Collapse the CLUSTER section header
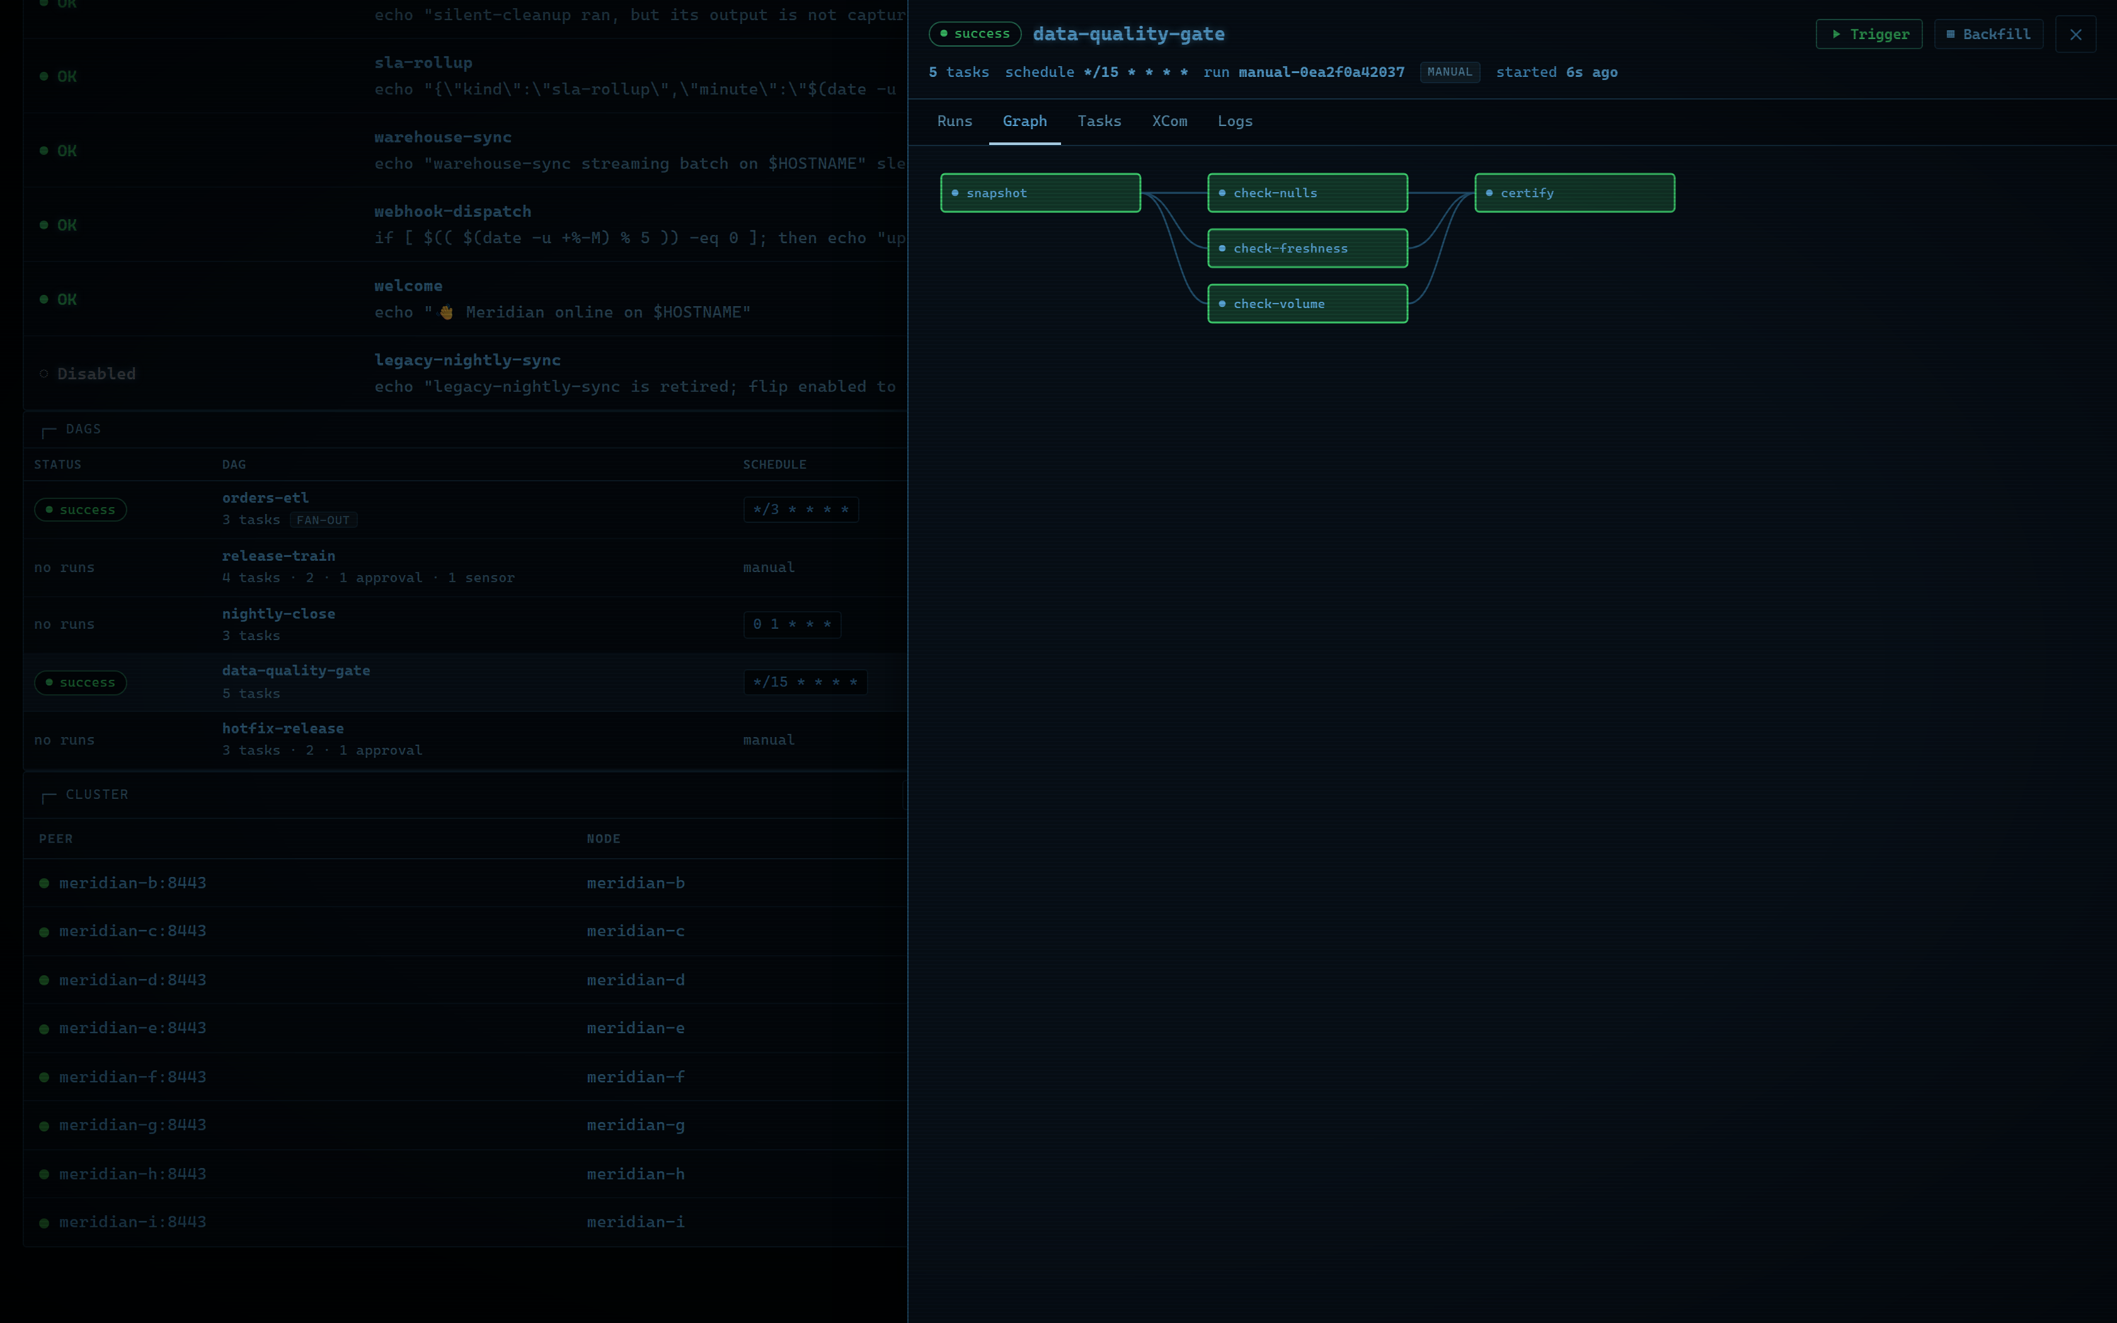The image size is (2117, 1323). (85, 794)
